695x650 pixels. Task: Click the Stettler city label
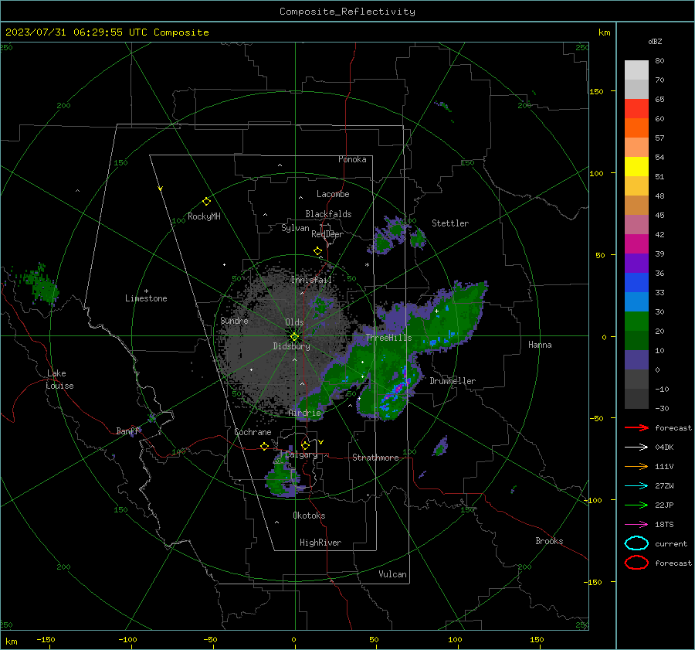[x=450, y=223]
